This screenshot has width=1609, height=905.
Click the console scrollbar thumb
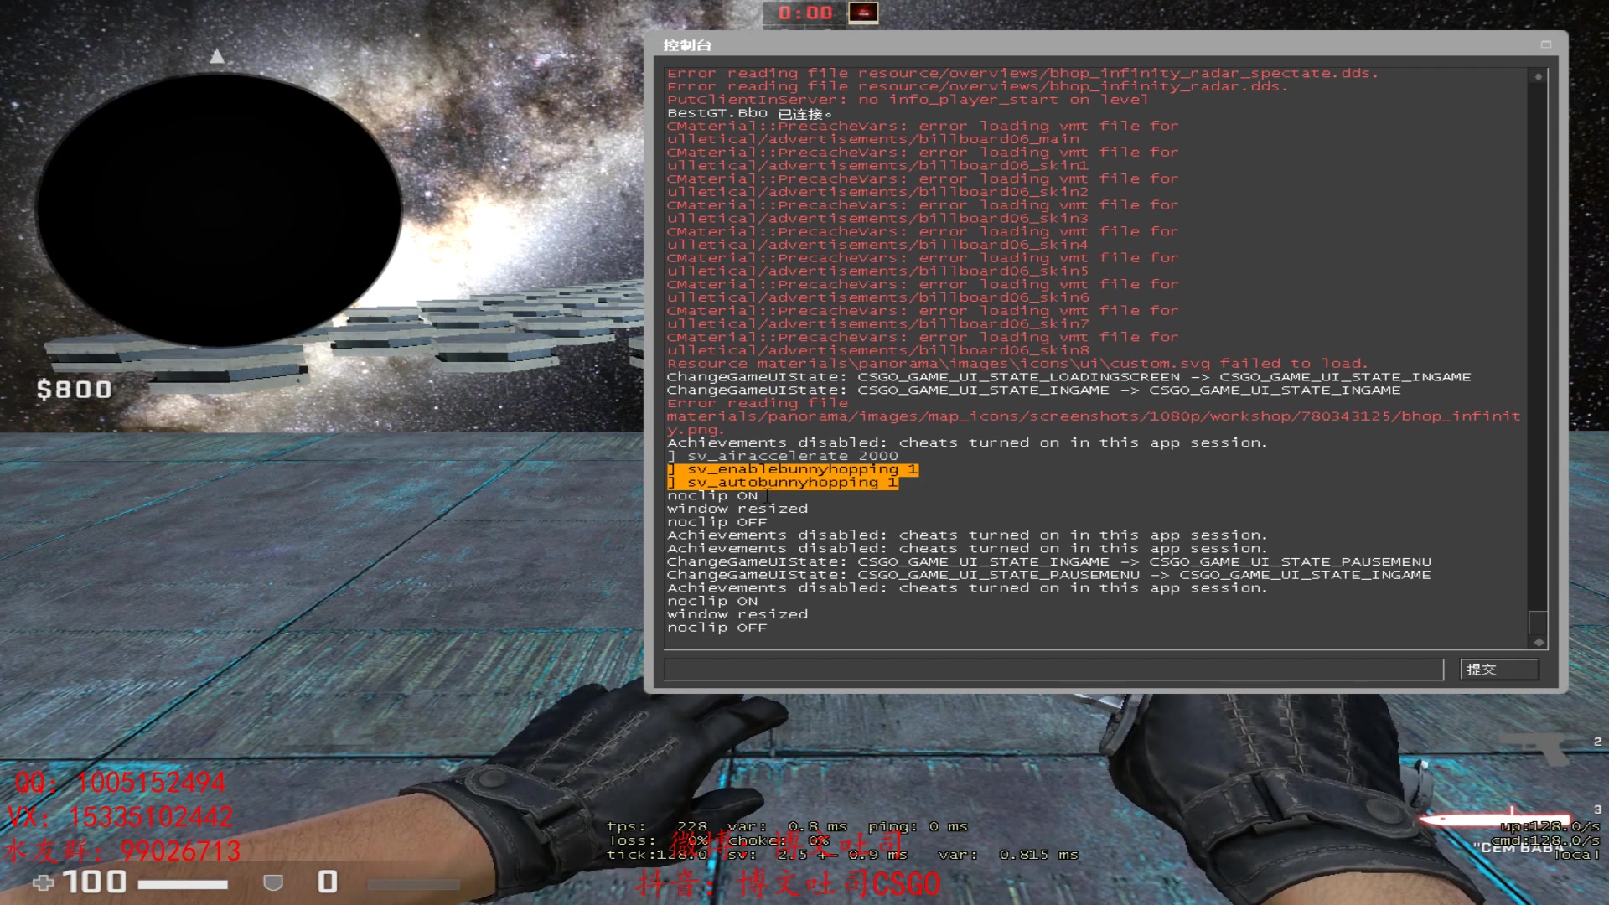click(1538, 622)
